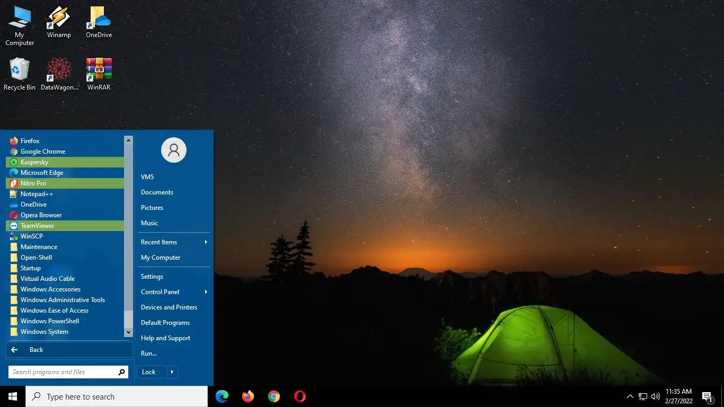Expand the Windows PowerShell folder

coord(65,321)
